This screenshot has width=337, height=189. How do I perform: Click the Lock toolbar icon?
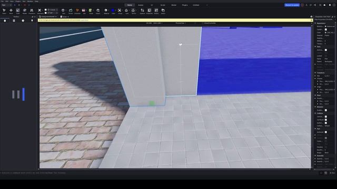tap(127, 11)
